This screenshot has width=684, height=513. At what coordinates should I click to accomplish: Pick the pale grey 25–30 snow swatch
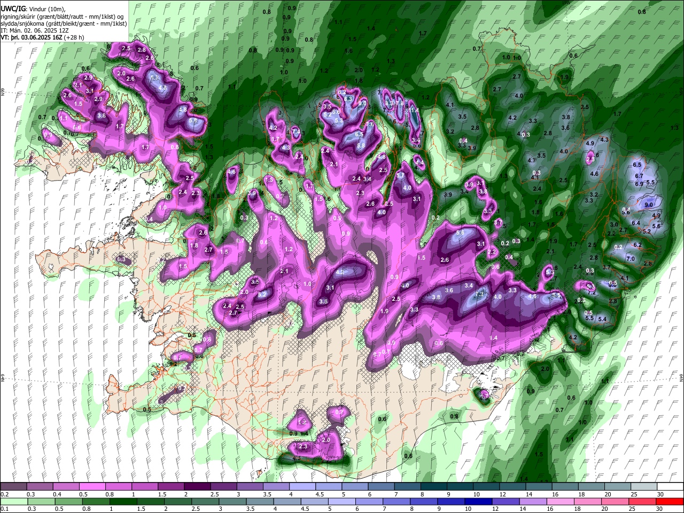pyautogui.click(x=643, y=486)
